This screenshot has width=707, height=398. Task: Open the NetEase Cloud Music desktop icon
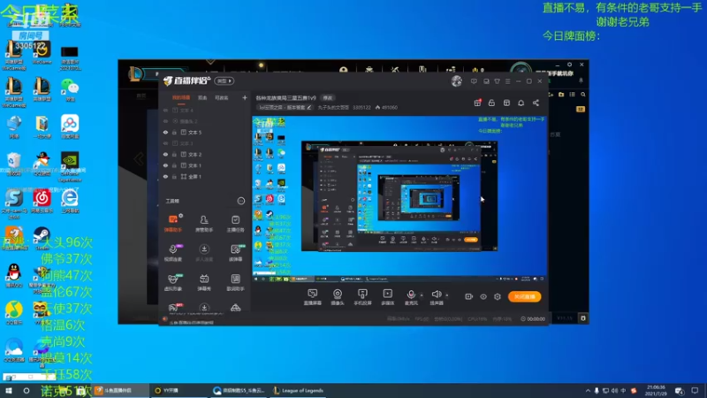tap(42, 201)
